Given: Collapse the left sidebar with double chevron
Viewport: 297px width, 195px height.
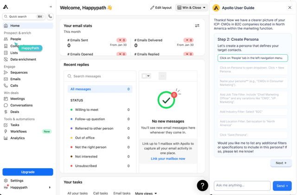Looking at the screenshot, I should pos(51,6).
